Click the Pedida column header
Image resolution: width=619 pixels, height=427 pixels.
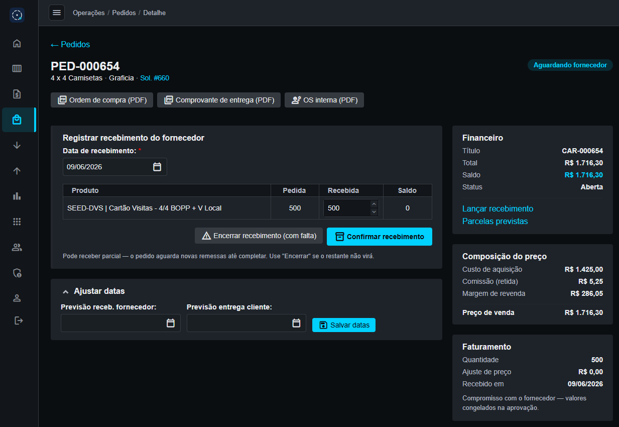[295, 190]
